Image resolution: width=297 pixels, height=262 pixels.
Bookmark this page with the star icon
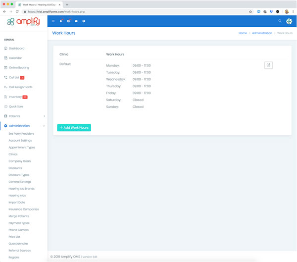tap(250, 11)
